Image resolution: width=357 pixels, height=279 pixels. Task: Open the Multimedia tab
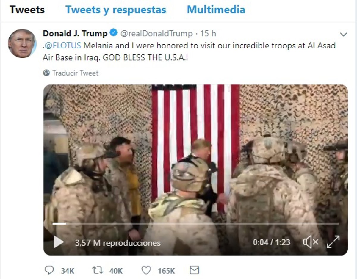[x=216, y=10]
